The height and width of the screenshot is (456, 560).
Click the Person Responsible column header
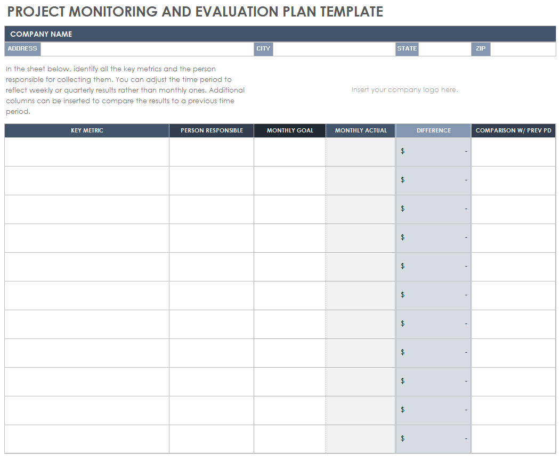(212, 130)
